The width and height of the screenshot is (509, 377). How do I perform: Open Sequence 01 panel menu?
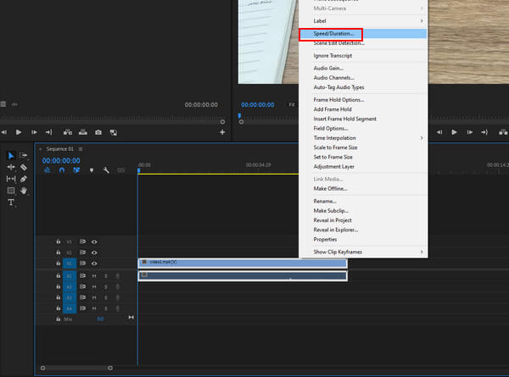point(81,149)
